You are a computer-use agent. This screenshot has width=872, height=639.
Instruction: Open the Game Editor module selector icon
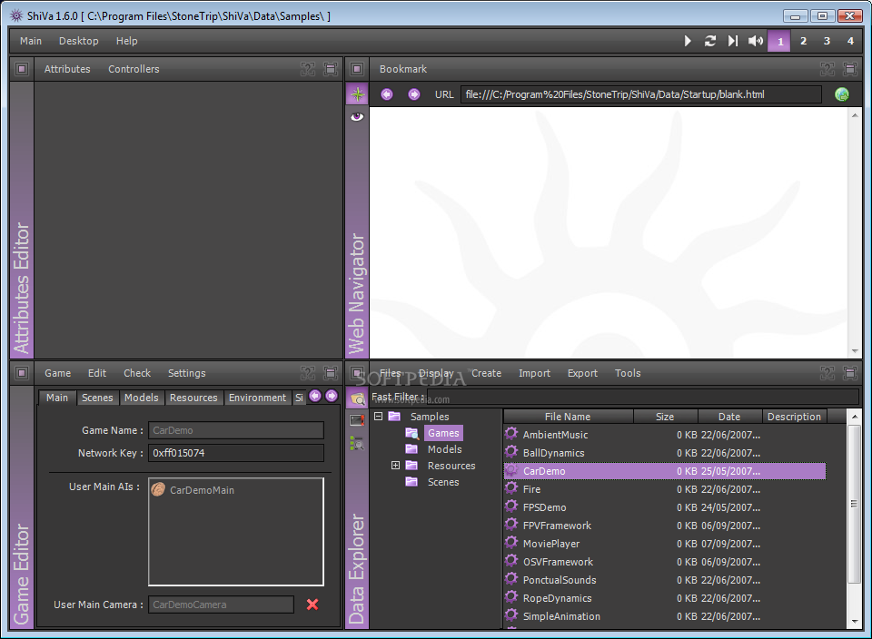click(22, 373)
